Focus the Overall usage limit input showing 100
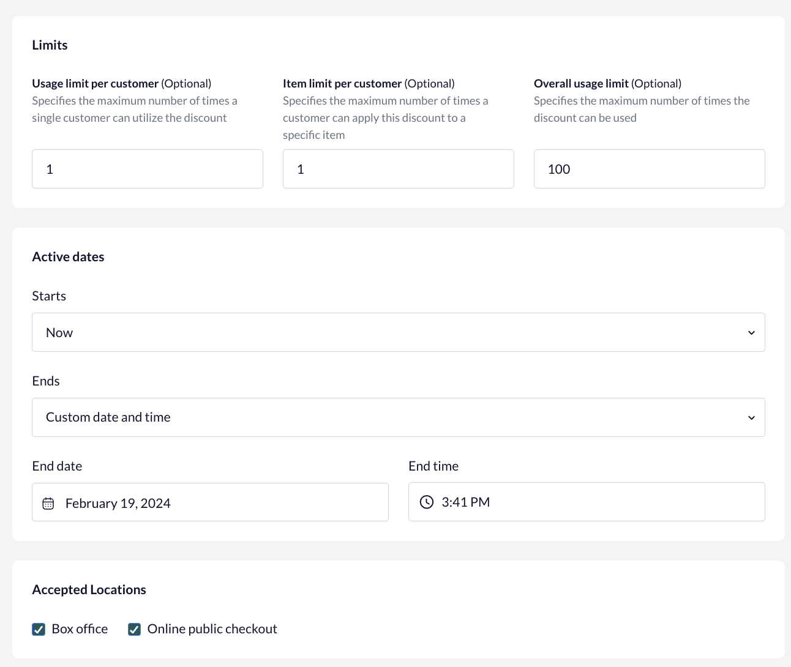 click(x=650, y=169)
